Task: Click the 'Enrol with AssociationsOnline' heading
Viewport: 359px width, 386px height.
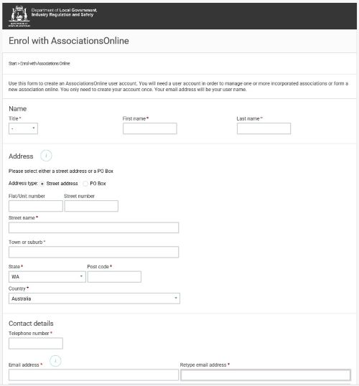Action: click(69, 41)
